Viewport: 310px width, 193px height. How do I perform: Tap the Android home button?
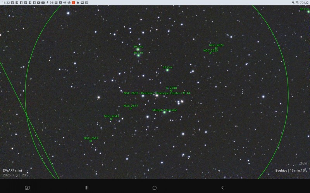tap(155, 188)
